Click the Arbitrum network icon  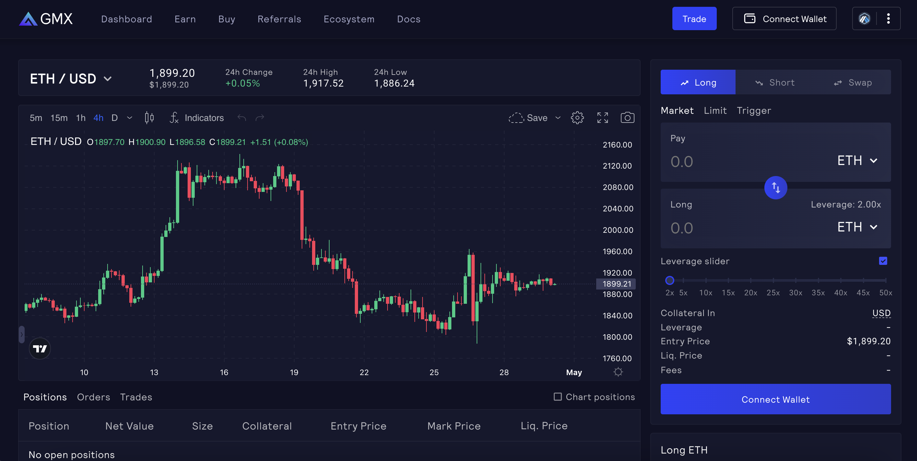pos(864,18)
